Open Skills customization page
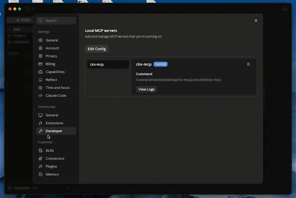Image resolution: width=296 pixels, height=198 pixels. (56, 150)
